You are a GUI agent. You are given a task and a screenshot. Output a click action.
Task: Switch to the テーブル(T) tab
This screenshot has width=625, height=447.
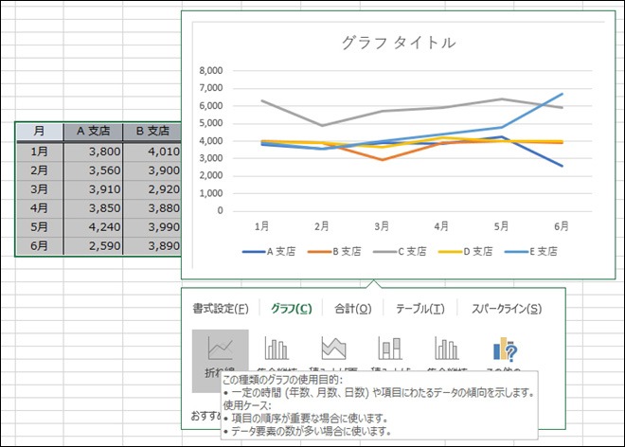pyautogui.click(x=420, y=308)
